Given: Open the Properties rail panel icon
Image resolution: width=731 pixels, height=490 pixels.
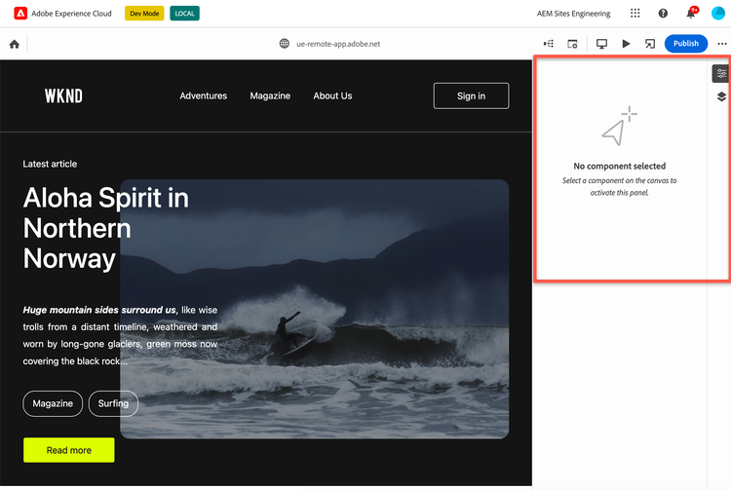Looking at the screenshot, I should pos(721,74).
